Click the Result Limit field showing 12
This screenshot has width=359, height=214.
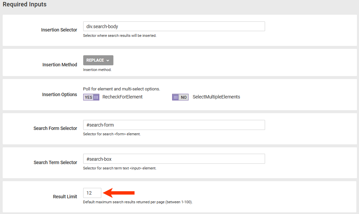pyautogui.click(x=92, y=193)
